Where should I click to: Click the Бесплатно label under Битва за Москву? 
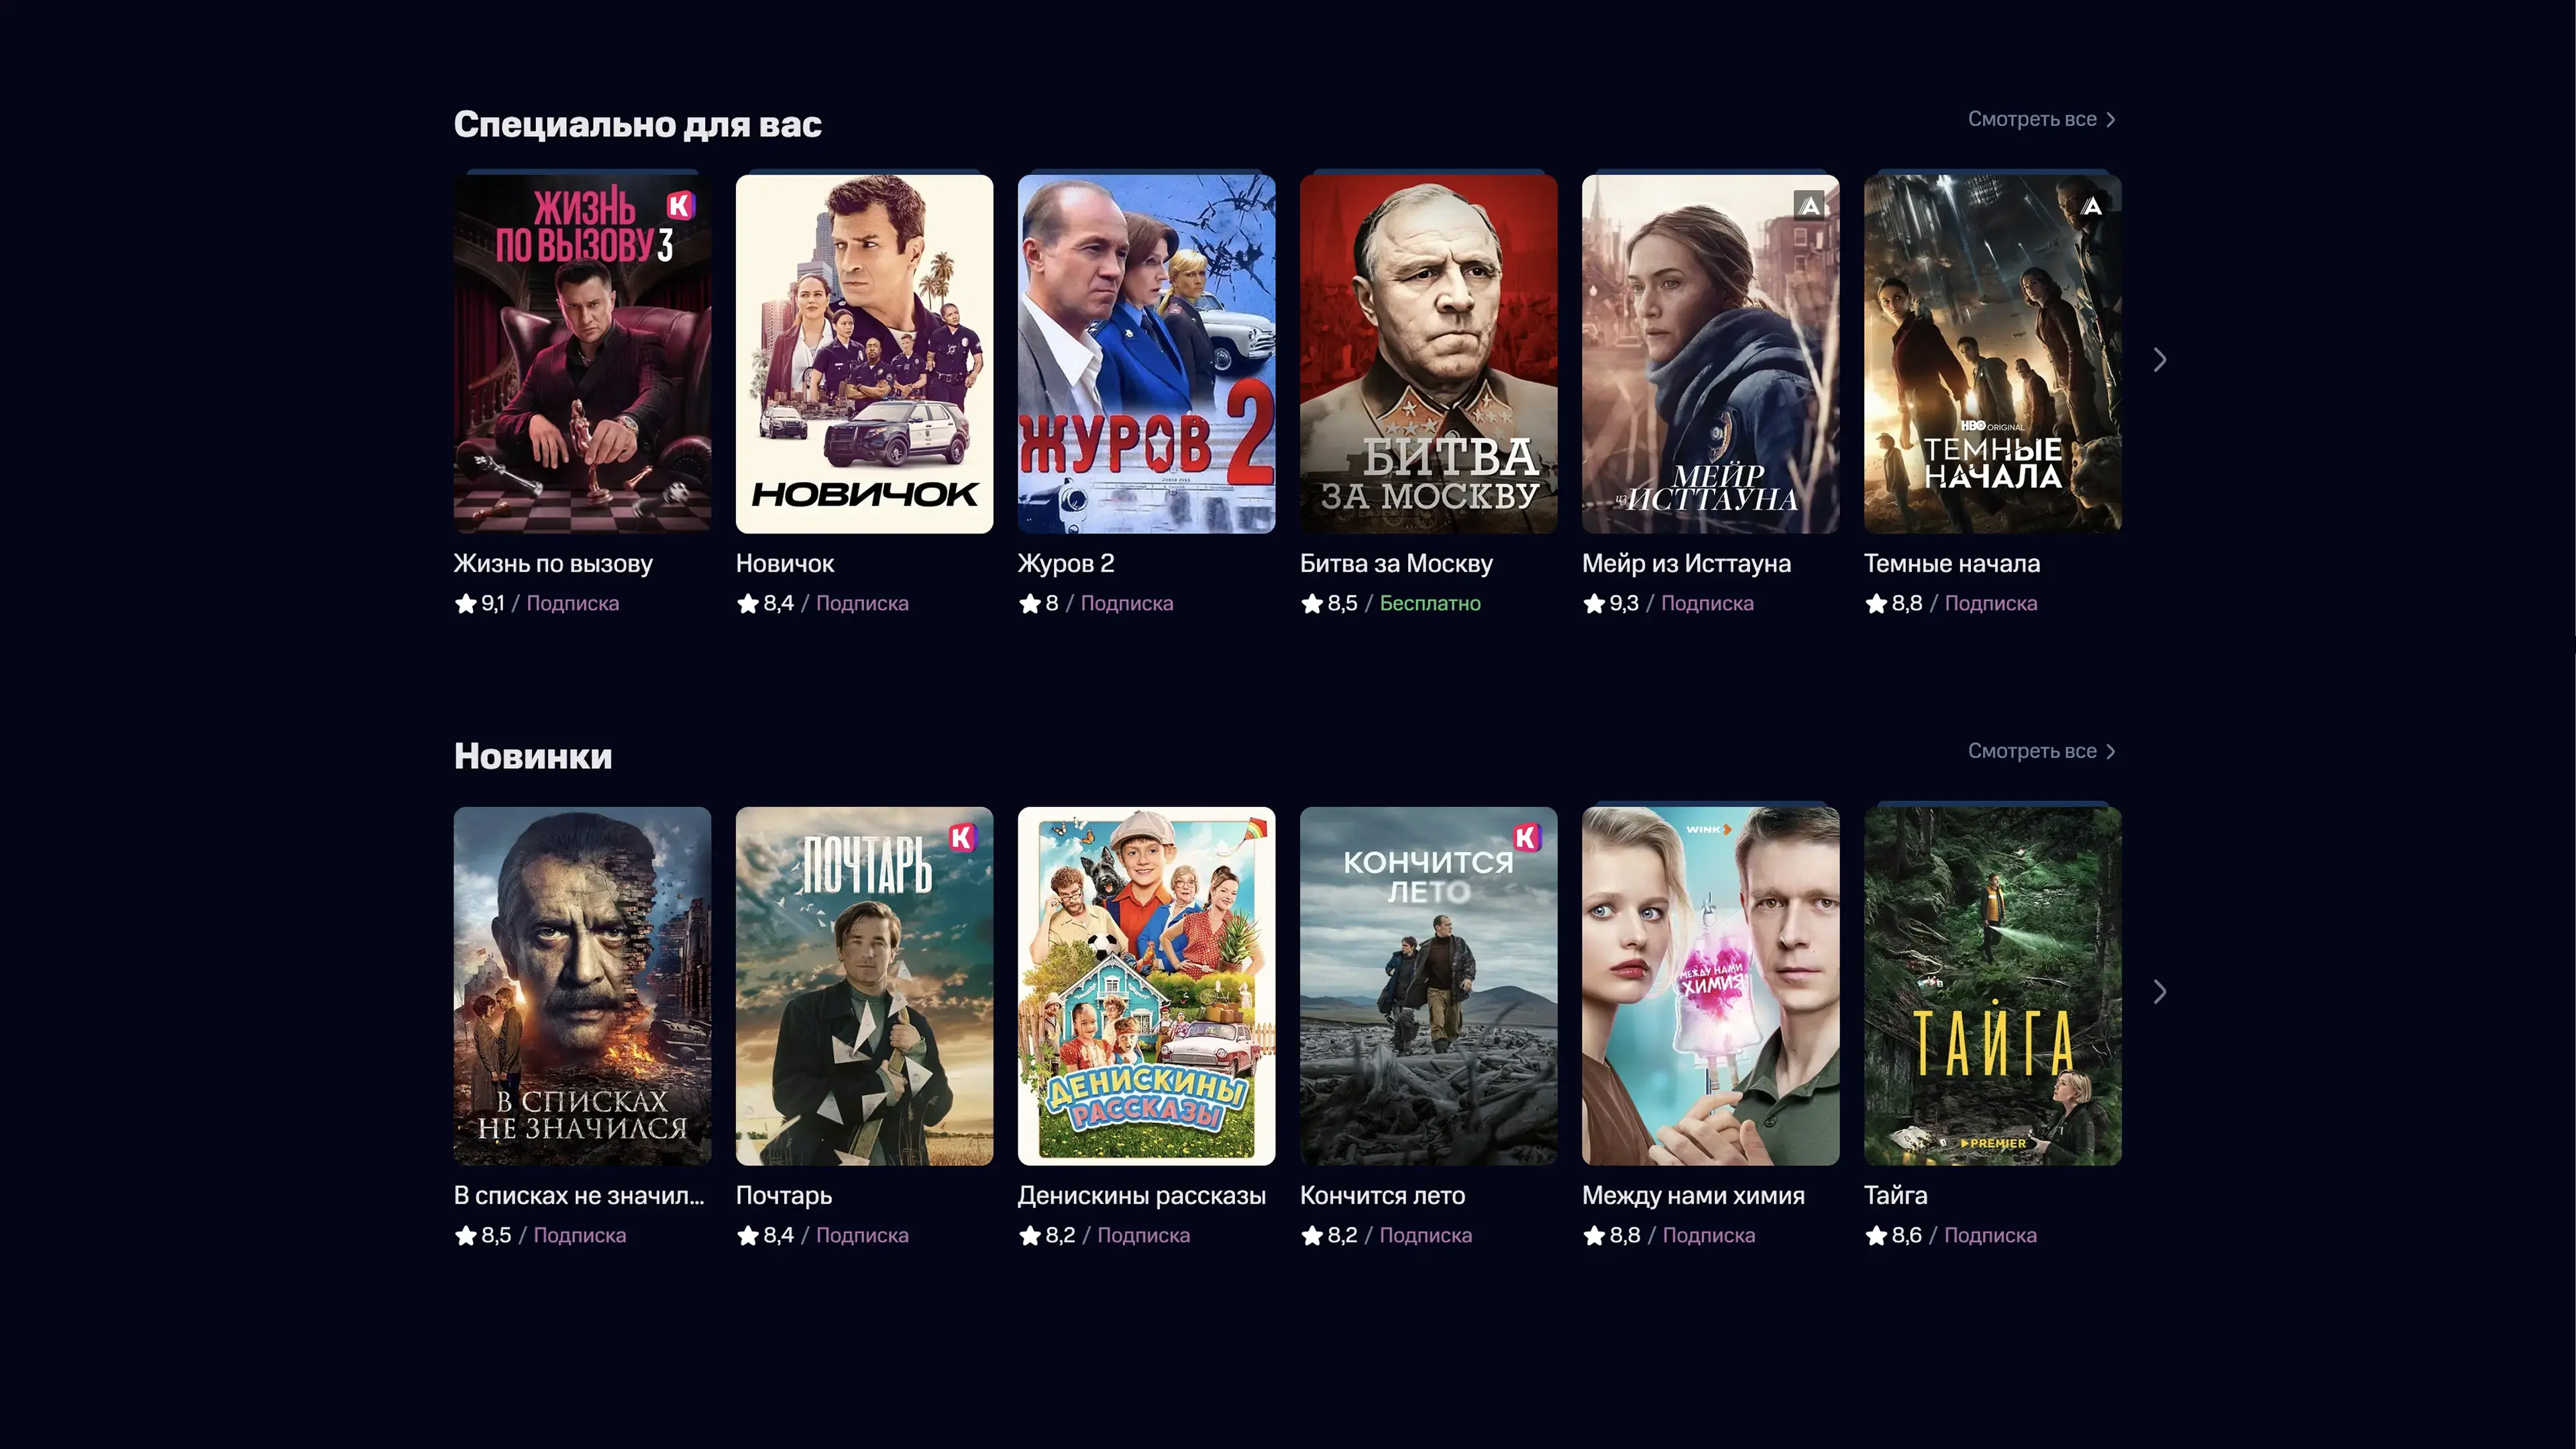(1430, 604)
